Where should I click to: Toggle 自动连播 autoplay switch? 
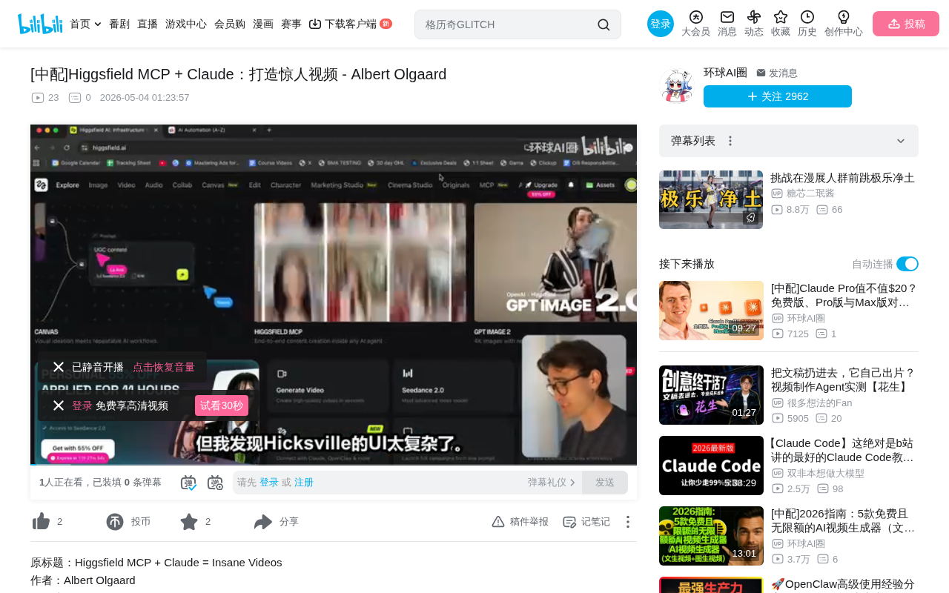[907, 264]
